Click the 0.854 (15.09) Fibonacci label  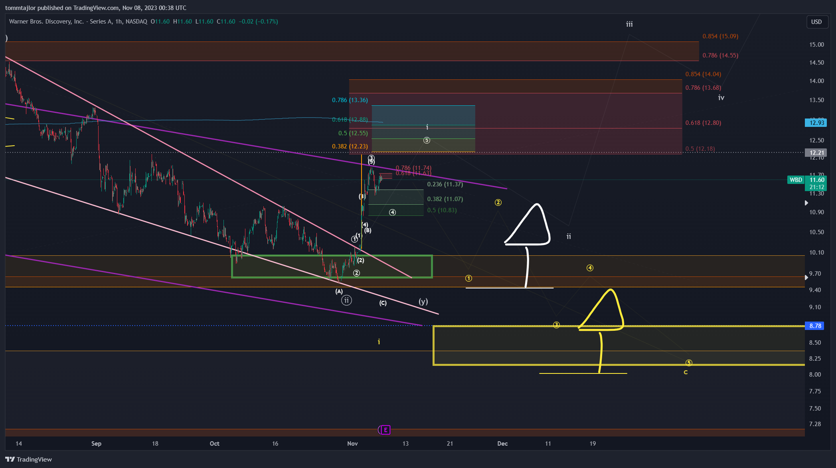(x=720, y=36)
